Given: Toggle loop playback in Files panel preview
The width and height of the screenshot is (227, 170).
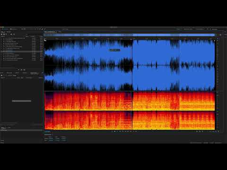Looking at the screenshot, I should (x=22, y=70).
